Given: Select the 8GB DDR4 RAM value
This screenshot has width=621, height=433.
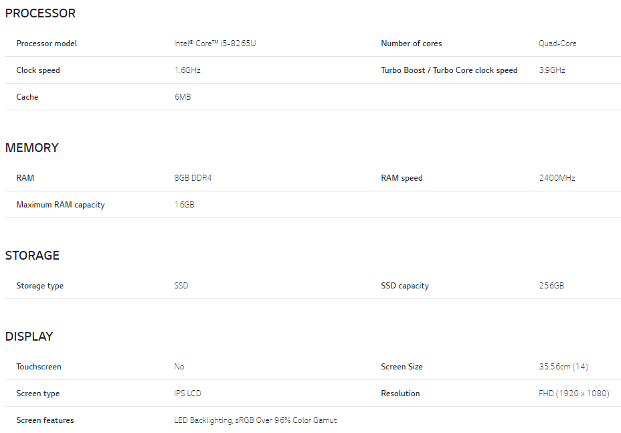Looking at the screenshot, I should (193, 178).
